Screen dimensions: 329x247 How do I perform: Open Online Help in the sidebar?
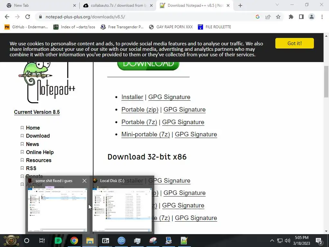[40, 152]
